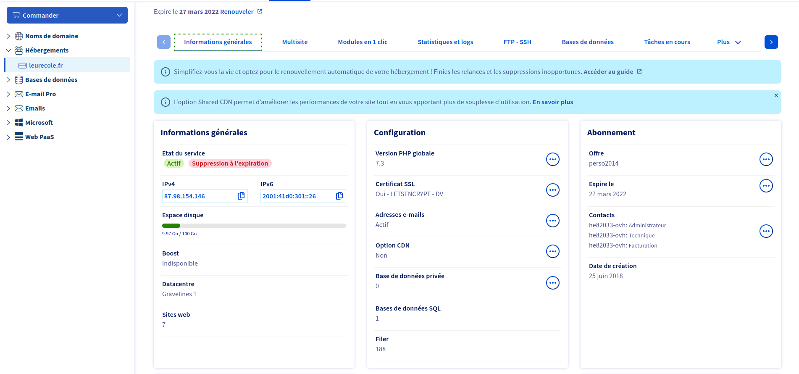Switch to the Multisite tab
Image resolution: width=799 pixels, height=374 pixels.
click(x=294, y=42)
